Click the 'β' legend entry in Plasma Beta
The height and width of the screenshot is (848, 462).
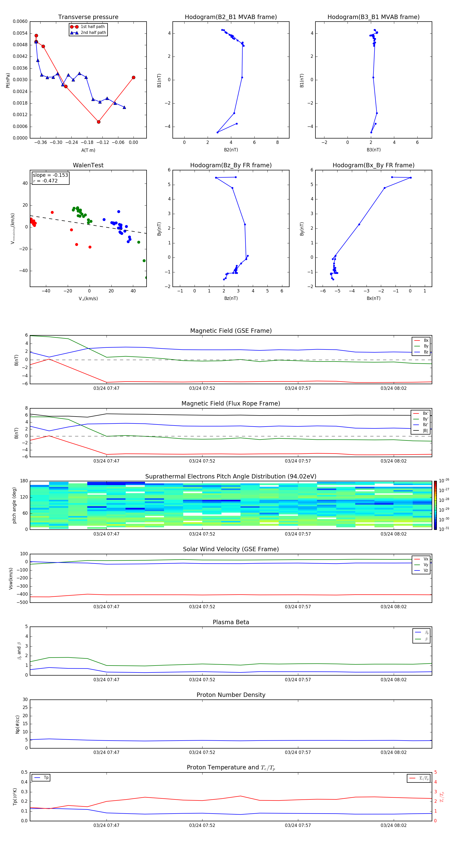421,639
